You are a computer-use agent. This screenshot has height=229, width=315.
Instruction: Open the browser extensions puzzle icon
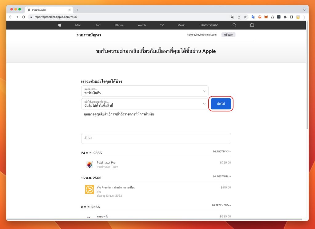pyautogui.click(x=285, y=18)
